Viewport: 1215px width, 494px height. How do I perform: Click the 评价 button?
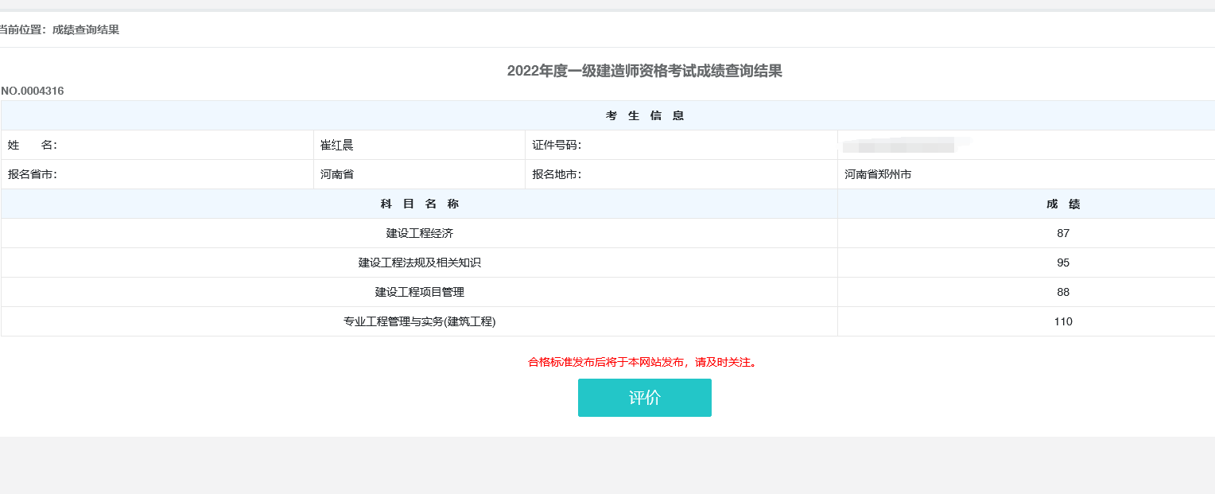644,397
